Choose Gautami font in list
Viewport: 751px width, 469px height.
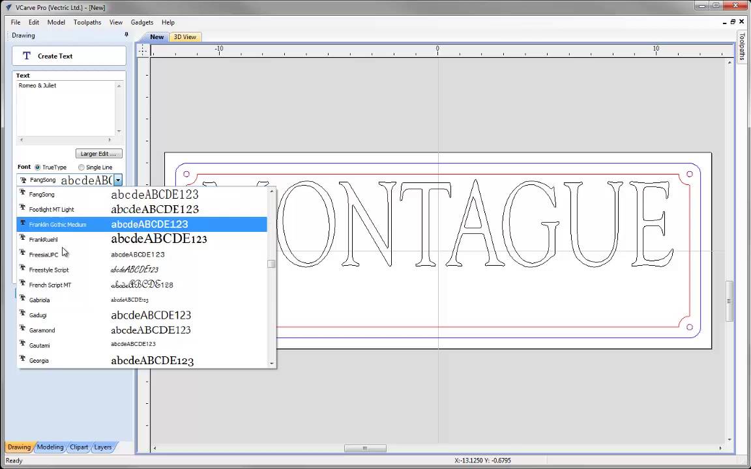coord(141,345)
